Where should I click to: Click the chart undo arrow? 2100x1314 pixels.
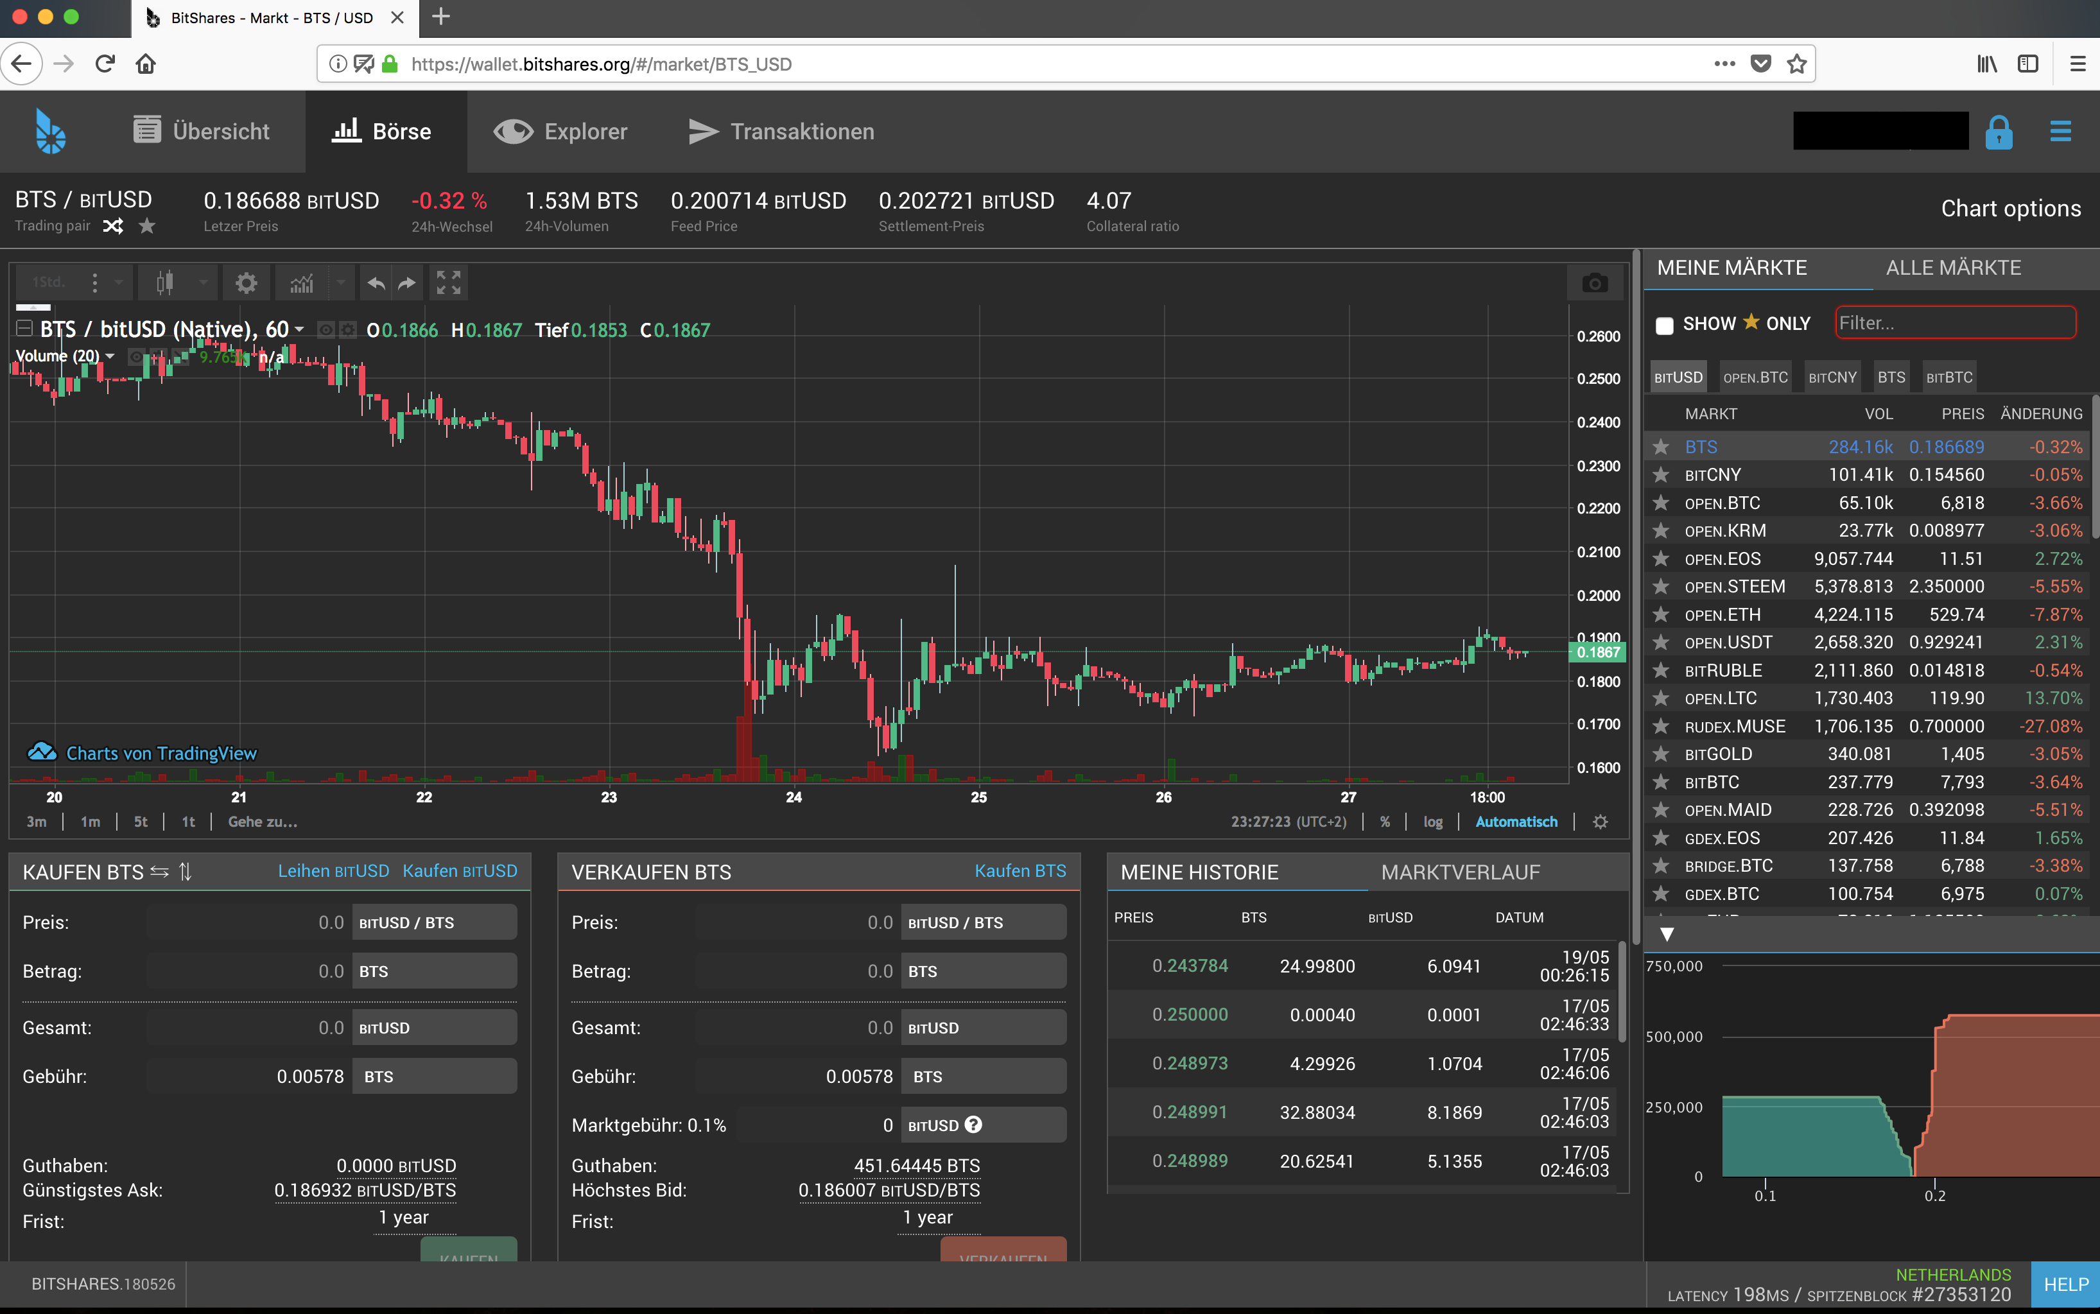(376, 282)
